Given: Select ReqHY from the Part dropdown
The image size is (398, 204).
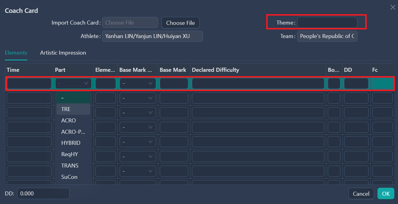Looking at the screenshot, I should click(x=73, y=154).
